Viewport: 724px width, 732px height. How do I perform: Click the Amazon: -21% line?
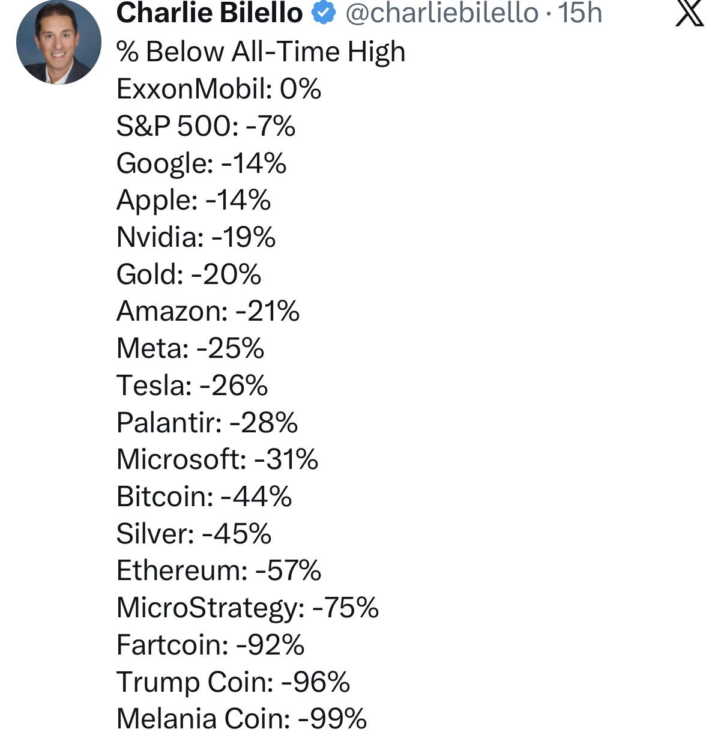click(x=208, y=311)
